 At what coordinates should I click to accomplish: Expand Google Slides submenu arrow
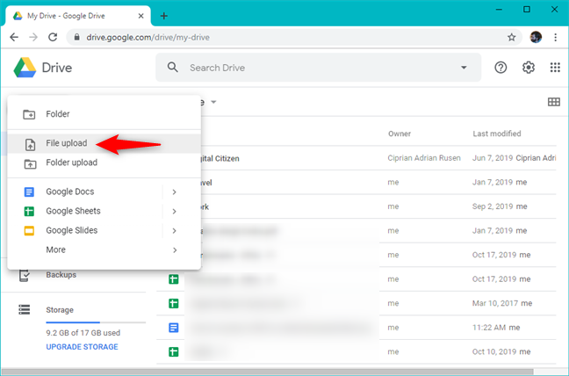point(174,231)
